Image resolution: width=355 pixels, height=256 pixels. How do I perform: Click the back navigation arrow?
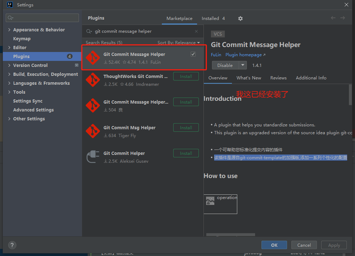click(x=333, y=18)
